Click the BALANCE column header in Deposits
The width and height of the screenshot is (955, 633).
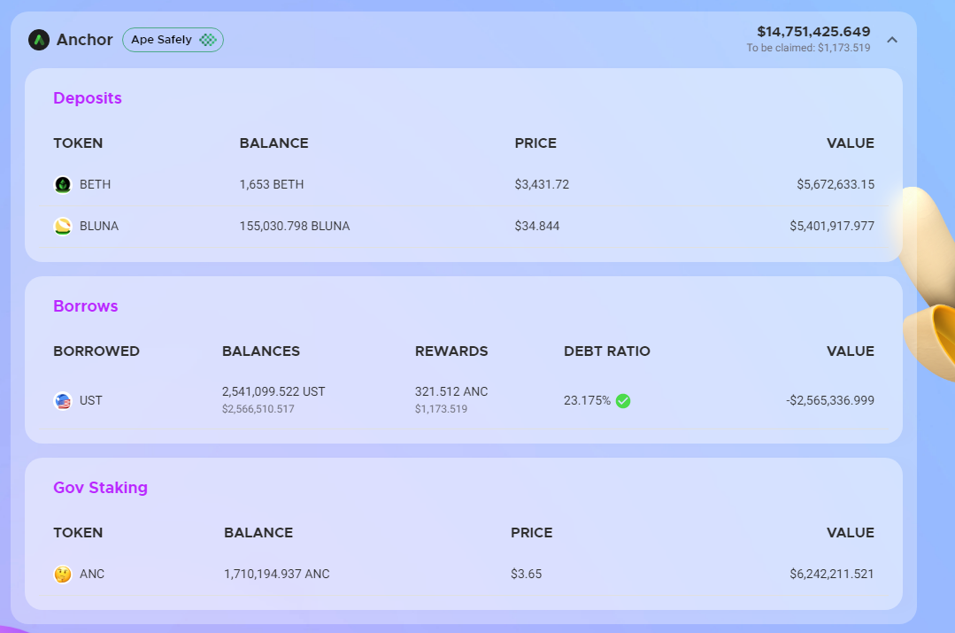point(274,143)
